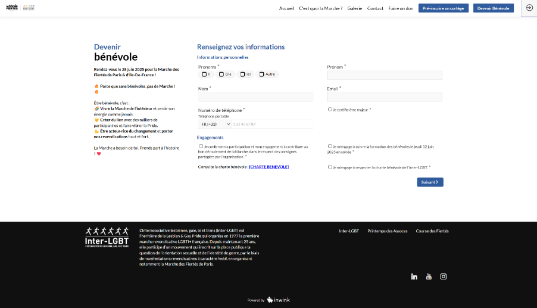Check "Je certifie être majeur" box
Viewport: 537px width, 308px height.
[330, 109]
